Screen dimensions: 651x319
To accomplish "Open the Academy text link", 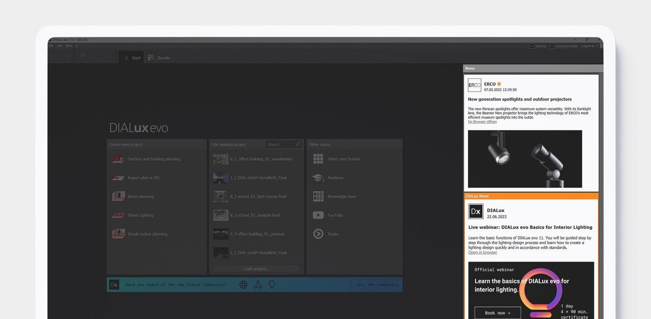I will point(335,178).
